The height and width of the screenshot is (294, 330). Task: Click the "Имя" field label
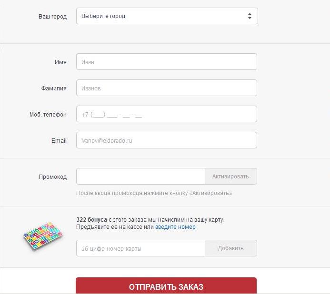click(x=60, y=62)
